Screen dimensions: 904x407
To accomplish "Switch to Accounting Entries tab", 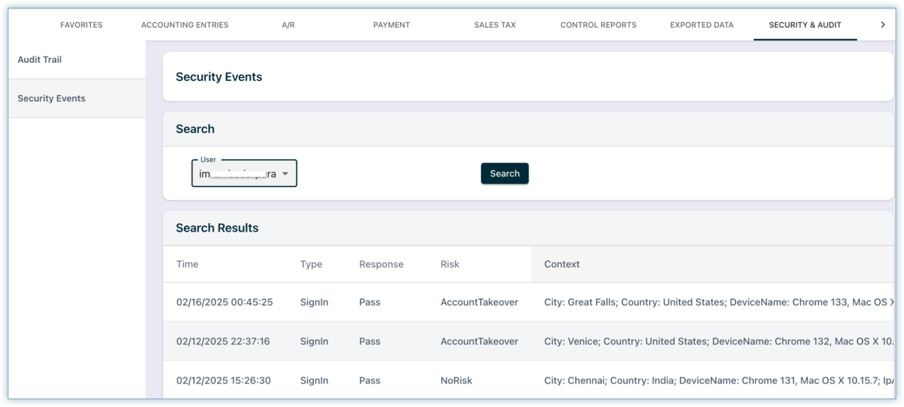I will (184, 25).
